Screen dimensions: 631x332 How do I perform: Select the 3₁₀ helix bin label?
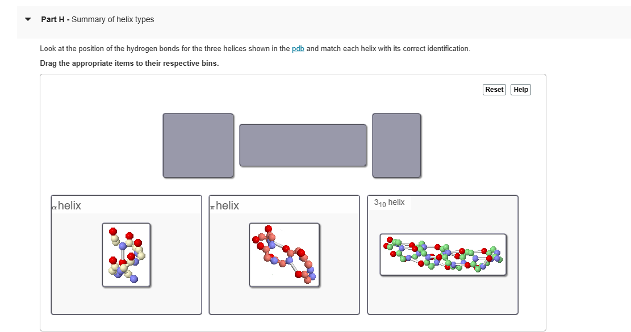pyautogui.click(x=389, y=201)
